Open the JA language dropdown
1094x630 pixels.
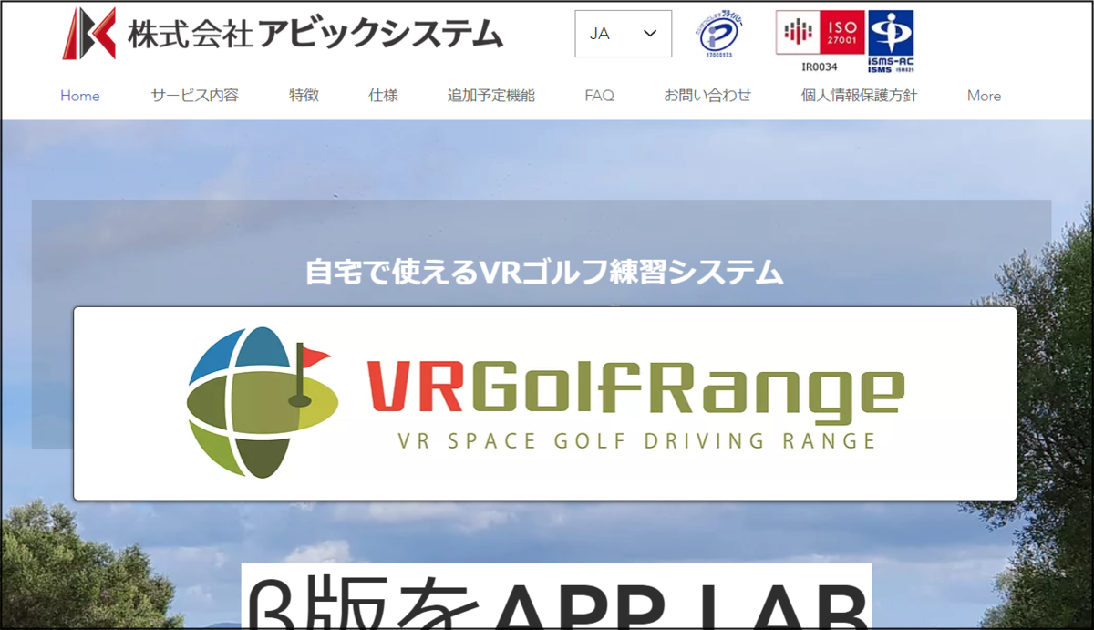pos(624,34)
